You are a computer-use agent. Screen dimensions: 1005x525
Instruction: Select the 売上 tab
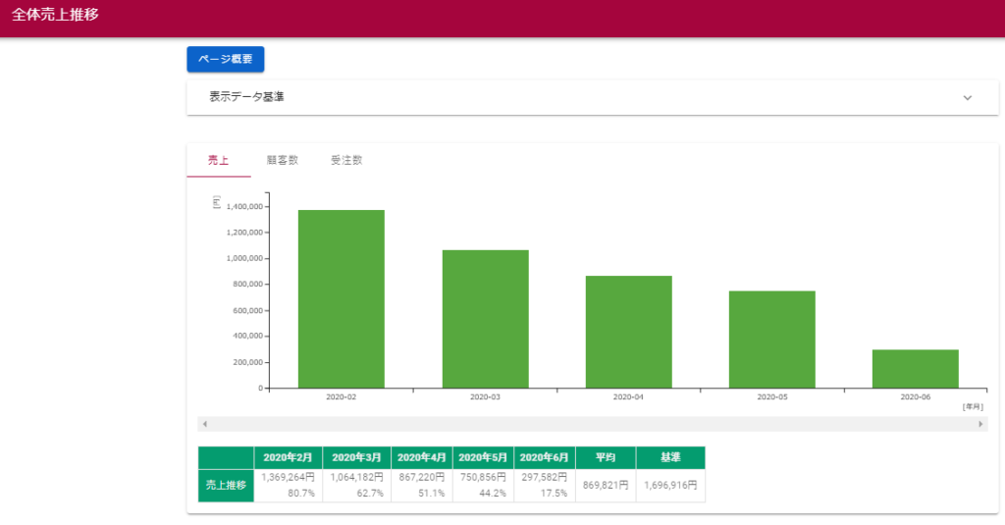tap(218, 160)
